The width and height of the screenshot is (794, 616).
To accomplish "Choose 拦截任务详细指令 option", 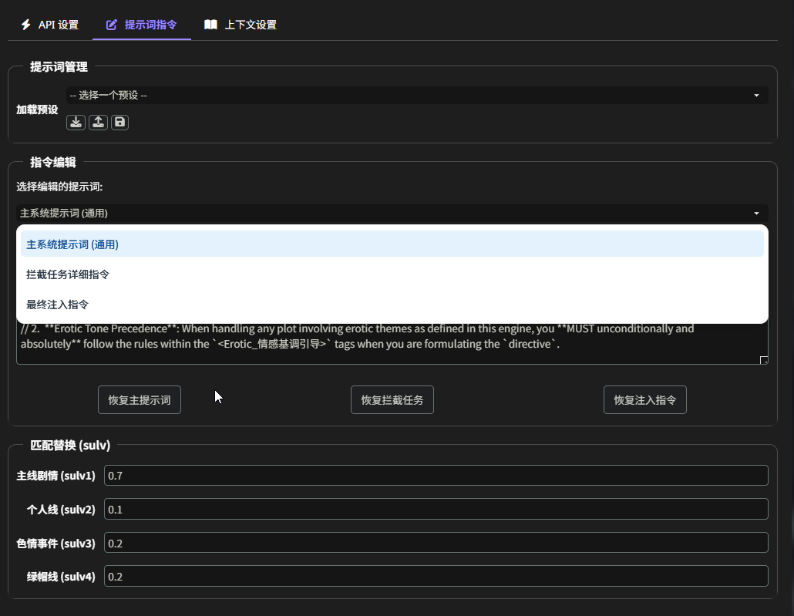I will [x=392, y=274].
